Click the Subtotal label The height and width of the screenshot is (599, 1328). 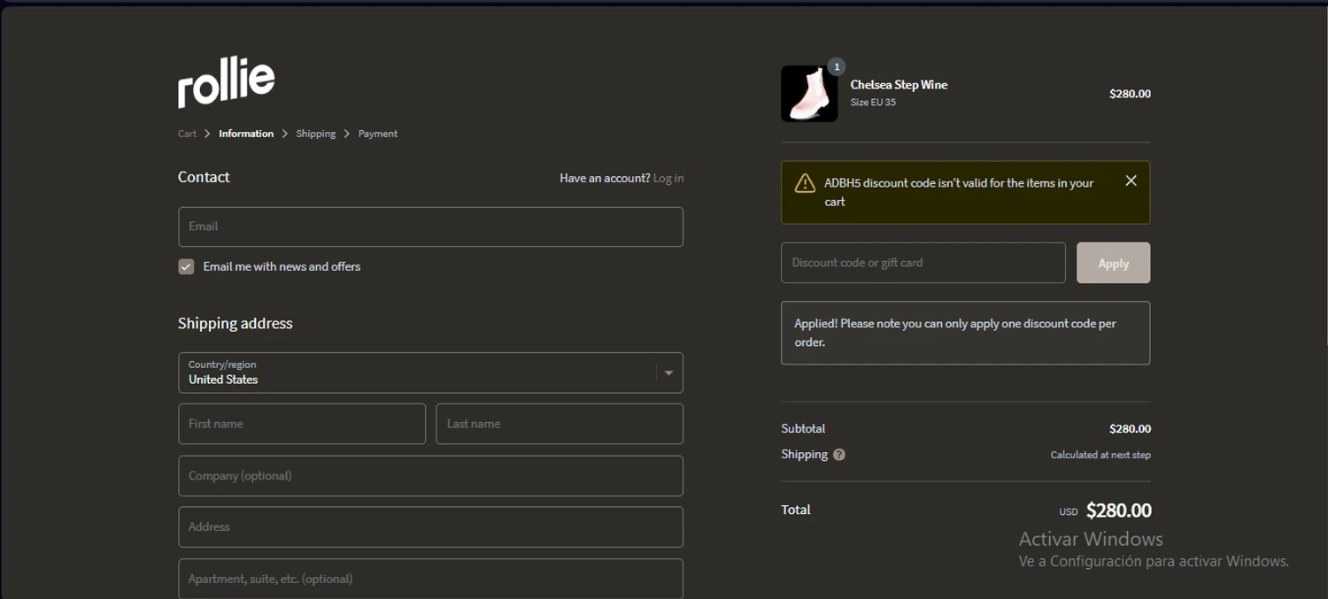(803, 428)
